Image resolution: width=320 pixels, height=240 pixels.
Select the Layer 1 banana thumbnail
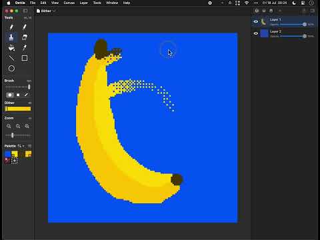(x=264, y=21)
